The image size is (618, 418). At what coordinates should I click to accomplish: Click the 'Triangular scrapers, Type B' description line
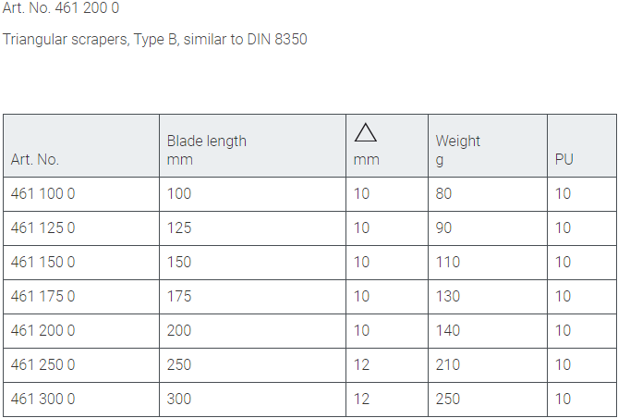point(154,40)
